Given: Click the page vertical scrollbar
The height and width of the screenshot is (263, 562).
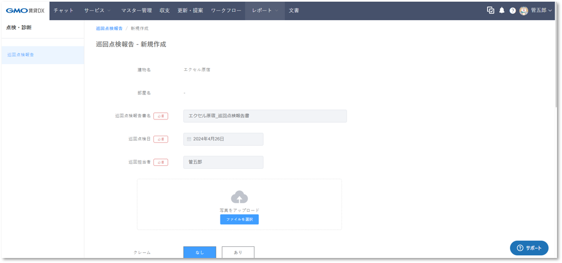Looking at the screenshot, I should (556, 64).
